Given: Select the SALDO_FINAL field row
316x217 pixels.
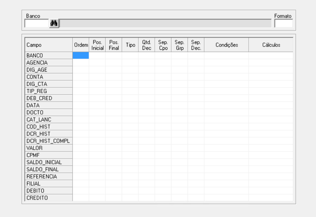Looking at the screenshot, I should pyautogui.click(x=48, y=169).
